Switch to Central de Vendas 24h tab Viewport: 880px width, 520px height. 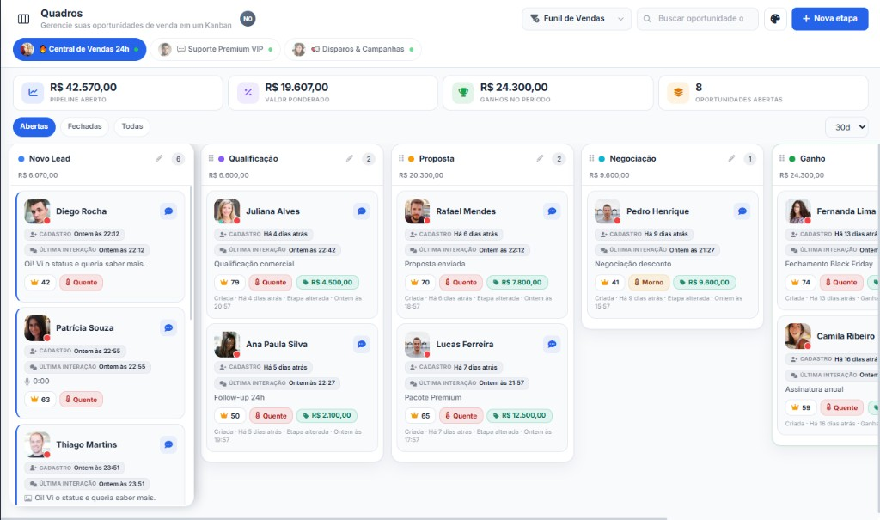80,49
